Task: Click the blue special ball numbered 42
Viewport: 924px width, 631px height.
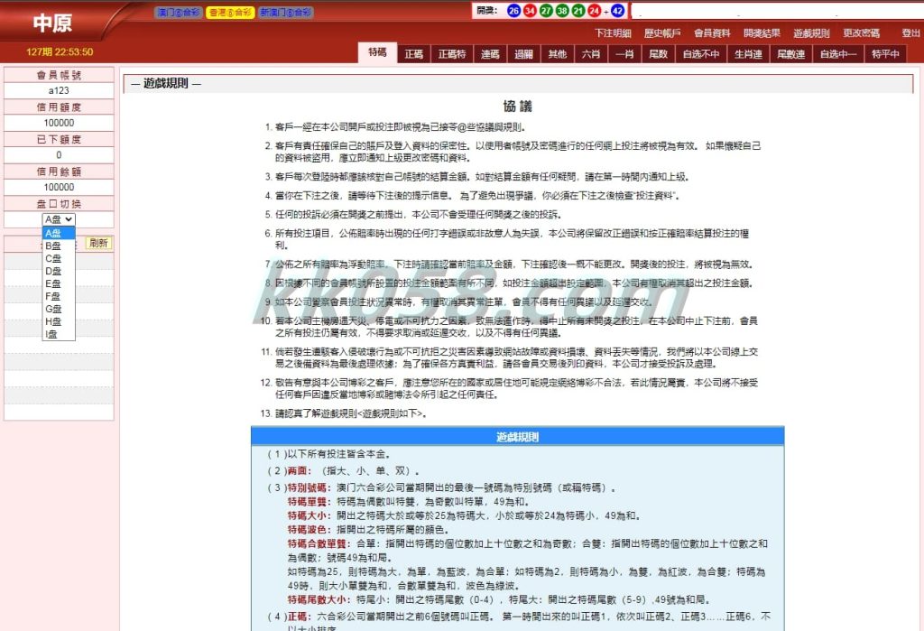Action: [617, 11]
